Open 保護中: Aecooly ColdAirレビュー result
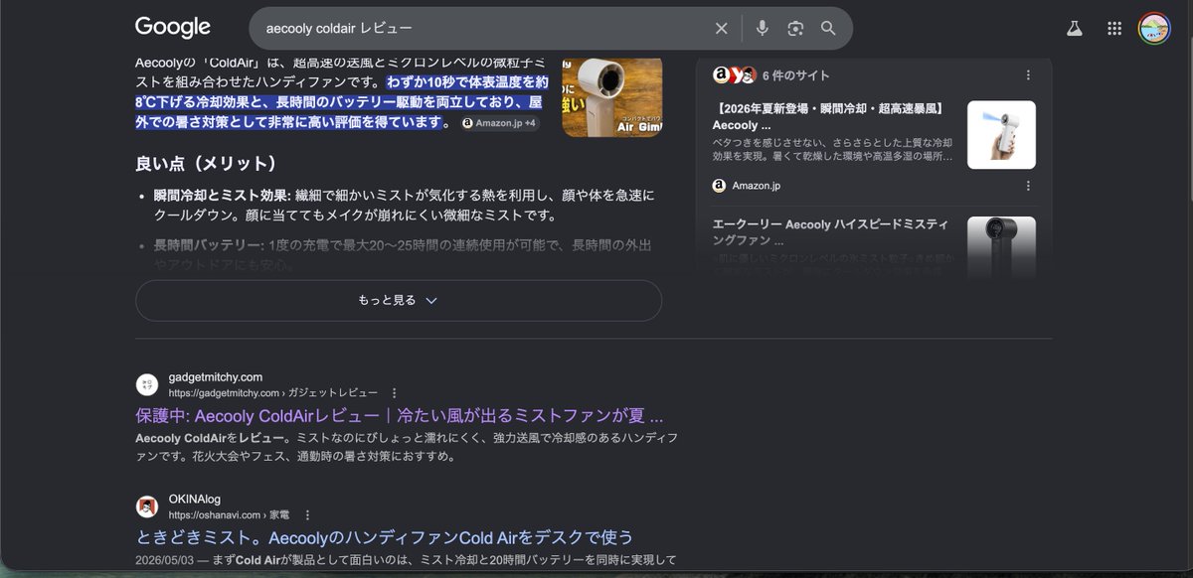1193x578 pixels. coord(400,415)
